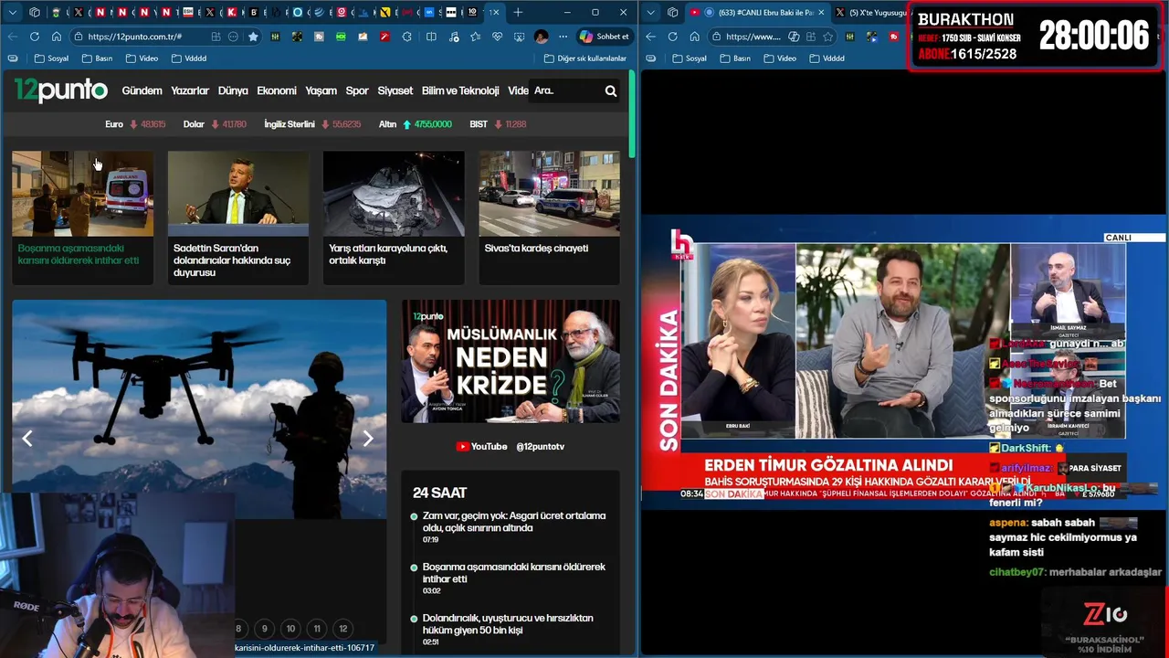Reload the page in the right browser window
The height and width of the screenshot is (658, 1169).
coord(673,37)
